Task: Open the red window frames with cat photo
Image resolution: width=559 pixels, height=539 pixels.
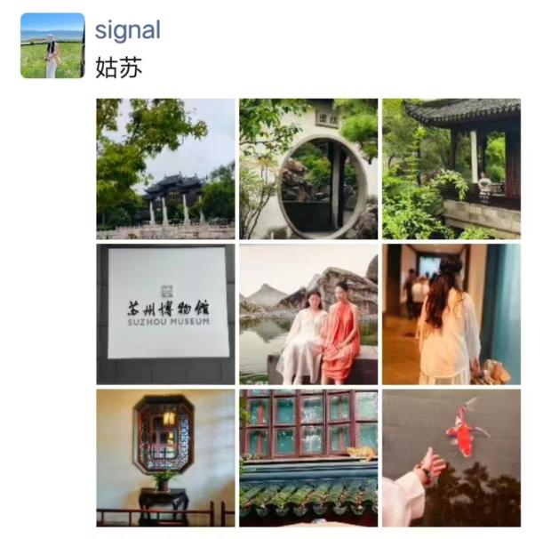Action: coord(308,458)
